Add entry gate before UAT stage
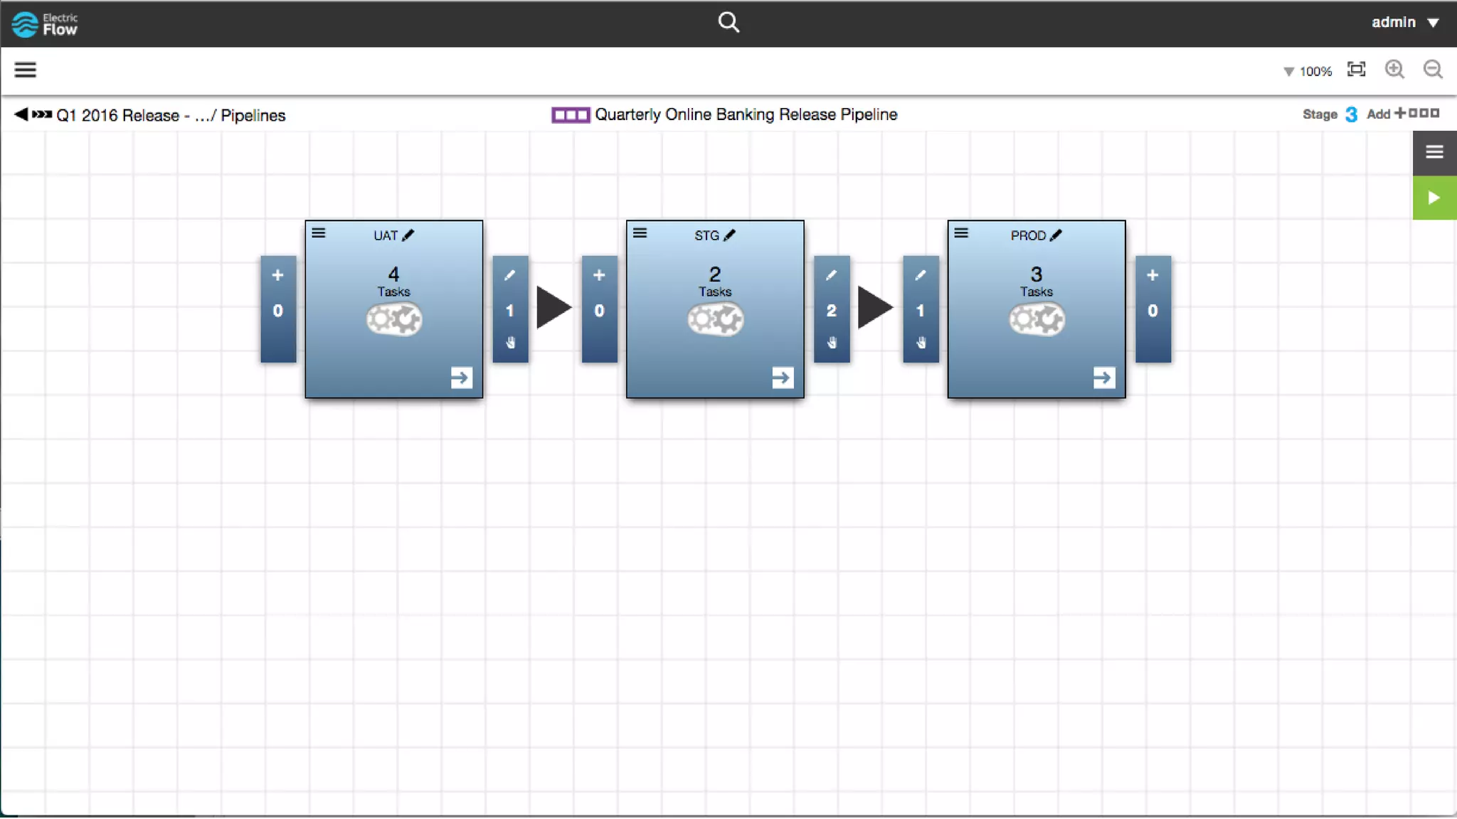The width and height of the screenshot is (1457, 819). pyautogui.click(x=277, y=275)
